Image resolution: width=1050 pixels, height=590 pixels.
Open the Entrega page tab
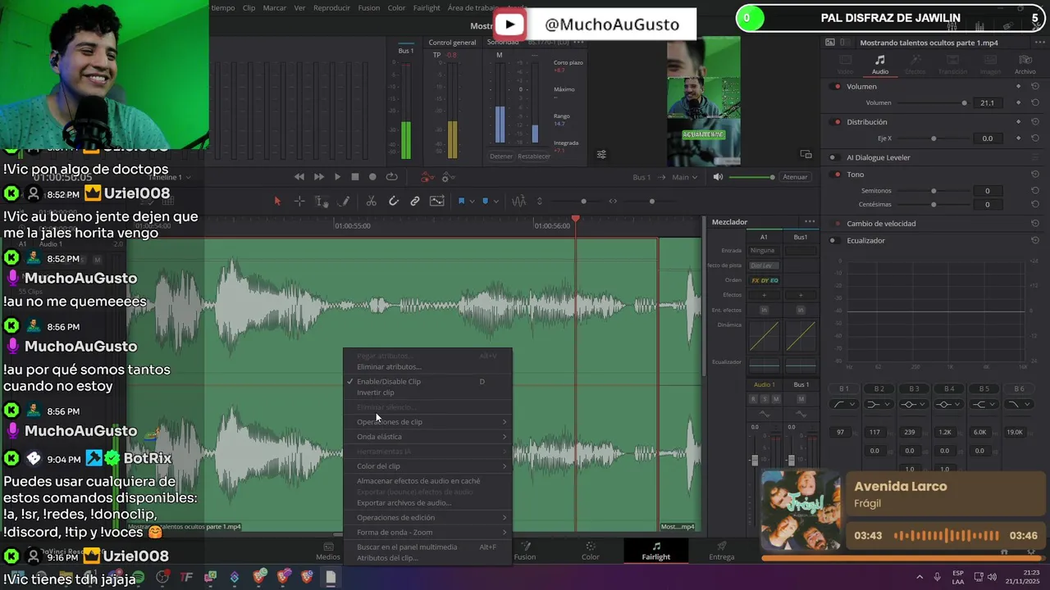(x=722, y=551)
